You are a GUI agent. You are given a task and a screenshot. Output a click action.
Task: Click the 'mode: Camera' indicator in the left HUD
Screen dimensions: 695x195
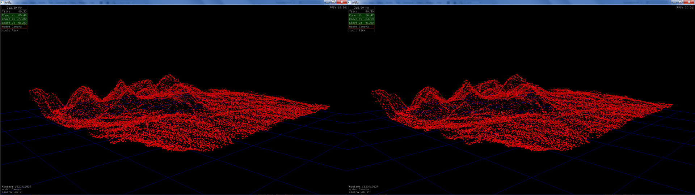(14, 27)
